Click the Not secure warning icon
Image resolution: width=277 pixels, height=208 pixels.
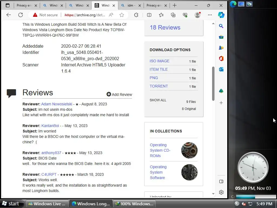click(35, 15)
